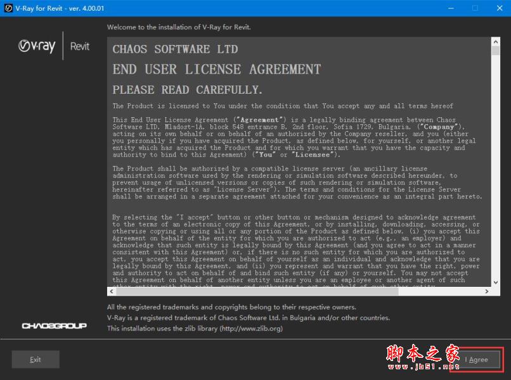The height and width of the screenshot is (380, 511).
Task: Click the END USER LICENSE AGREEMENT heading
Action: coord(217,70)
